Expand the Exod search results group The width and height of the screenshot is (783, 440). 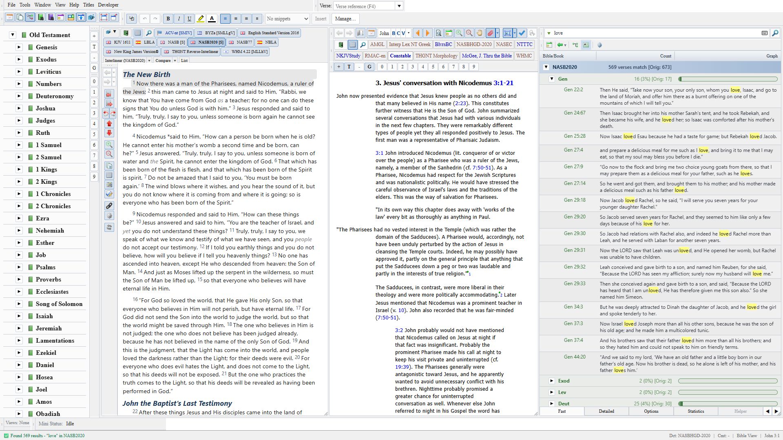tap(551, 381)
